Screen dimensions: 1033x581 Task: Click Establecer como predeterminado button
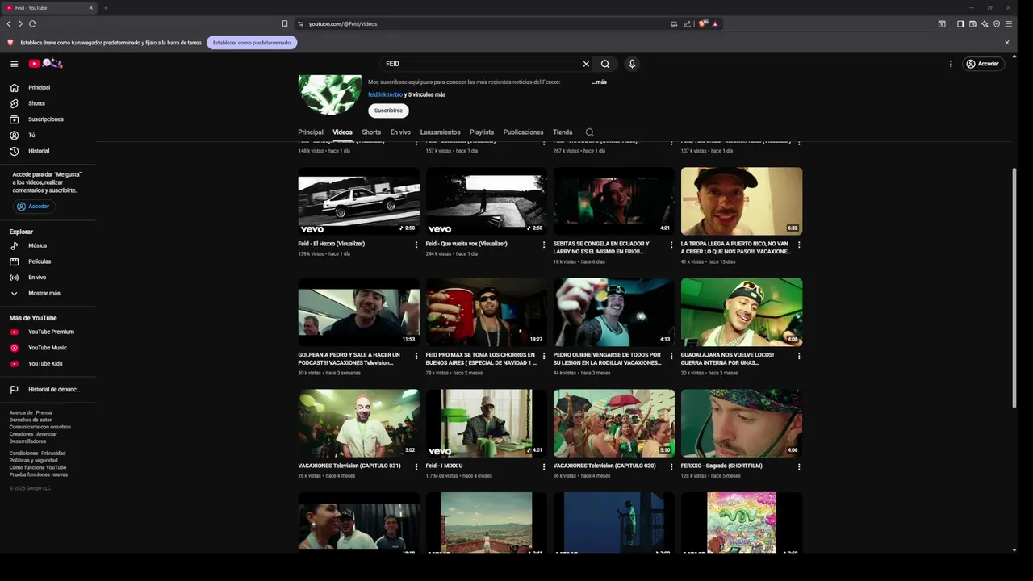pyautogui.click(x=252, y=43)
